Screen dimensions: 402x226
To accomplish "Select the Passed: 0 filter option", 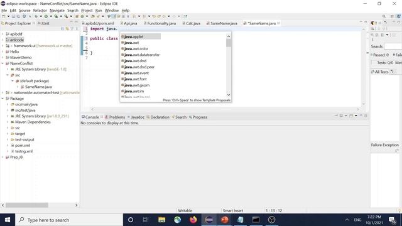I will (x=379, y=55).
